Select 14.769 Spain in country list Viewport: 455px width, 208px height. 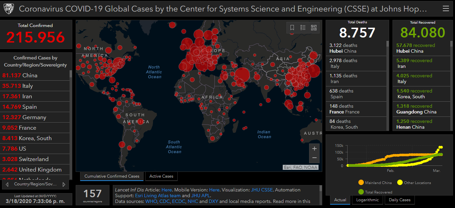click(35, 107)
